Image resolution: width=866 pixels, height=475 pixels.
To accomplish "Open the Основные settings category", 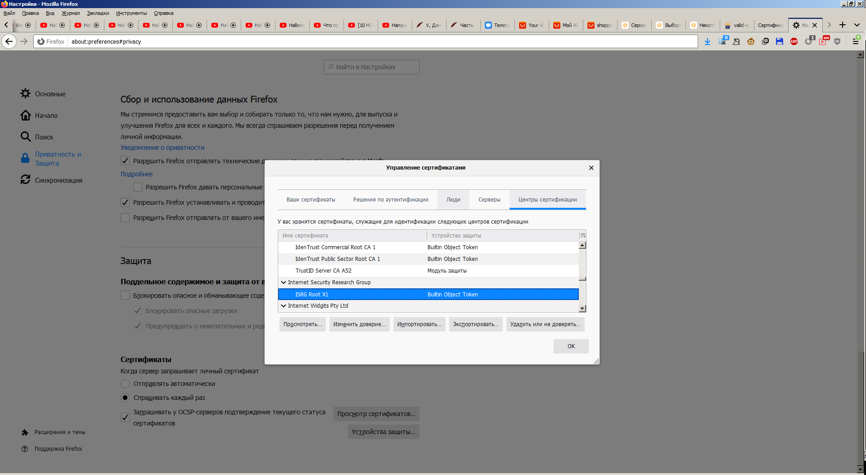I will point(43,94).
